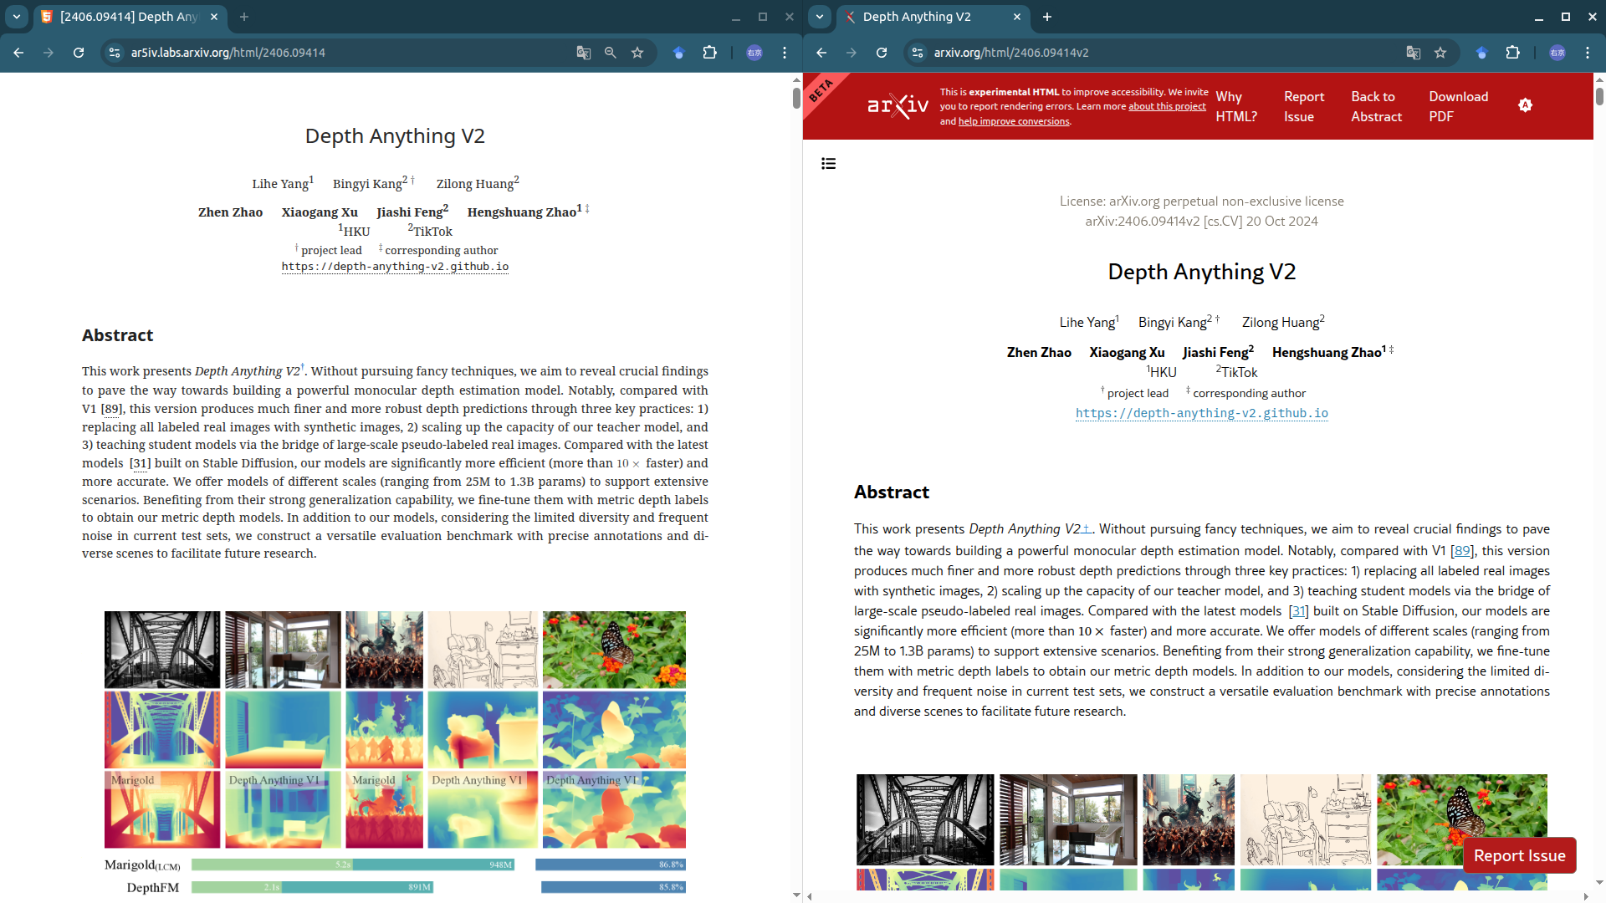Select the Depth Anything V2 tab on right
Viewport: 1606px width, 903px height.
(x=916, y=17)
